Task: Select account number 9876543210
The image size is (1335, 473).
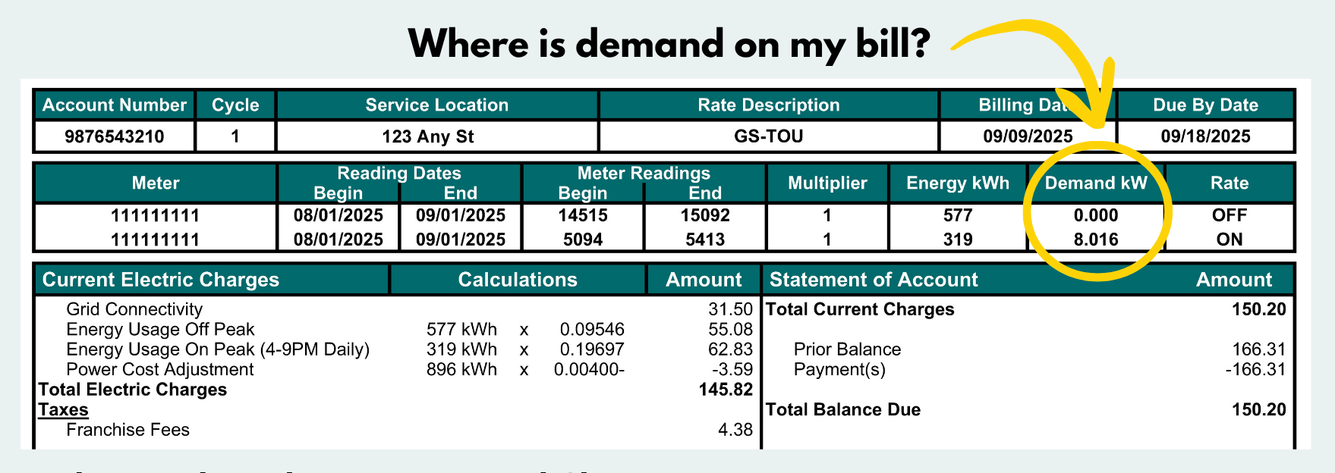Action: (x=115, y=136)
